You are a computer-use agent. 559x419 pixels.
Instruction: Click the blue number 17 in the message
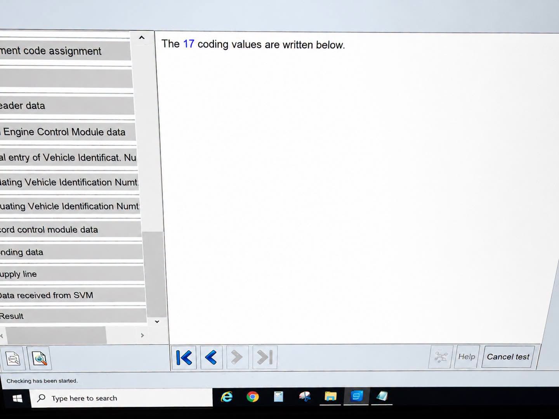pos(189,44)
